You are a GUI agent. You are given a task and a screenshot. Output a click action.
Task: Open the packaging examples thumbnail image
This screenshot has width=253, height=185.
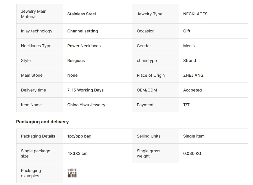pyautogui.click(x=72, y=173)
